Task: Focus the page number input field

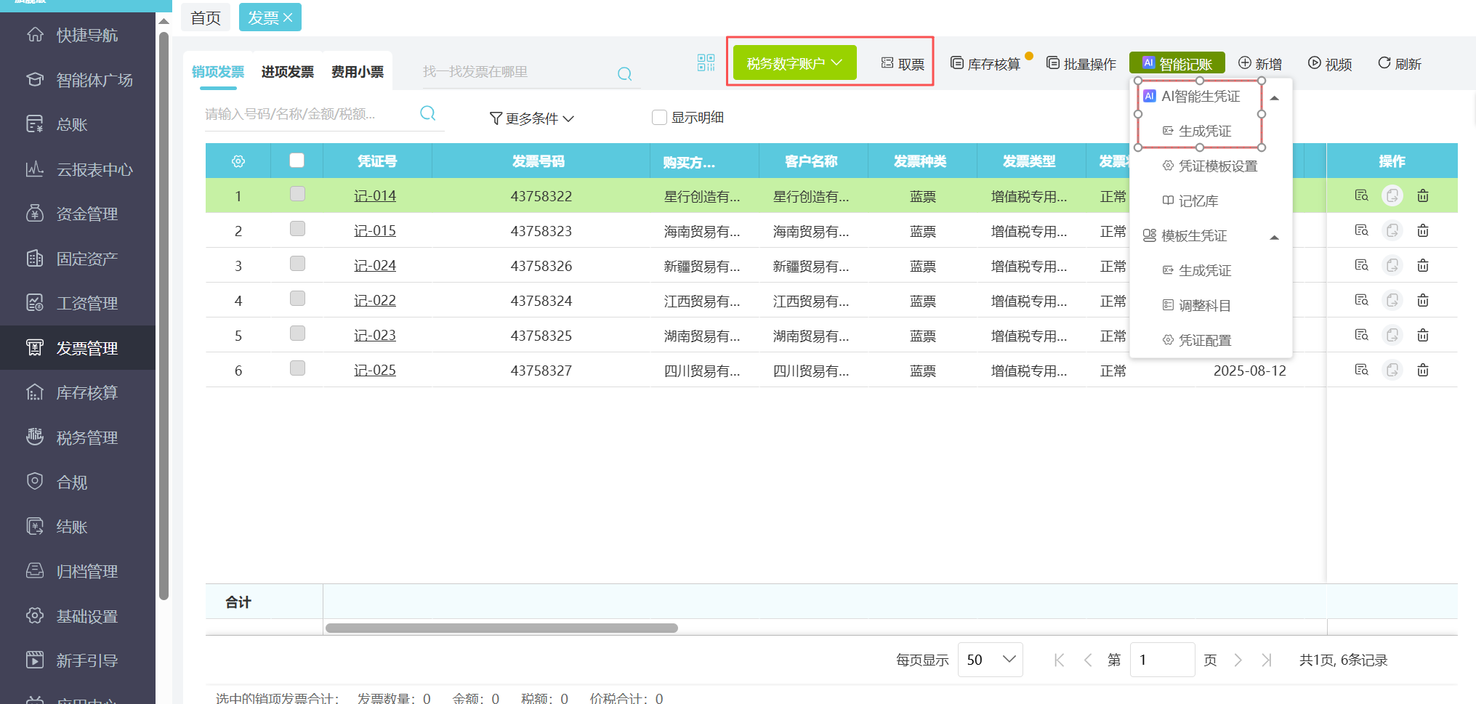Action: [x=1162, y=660]
